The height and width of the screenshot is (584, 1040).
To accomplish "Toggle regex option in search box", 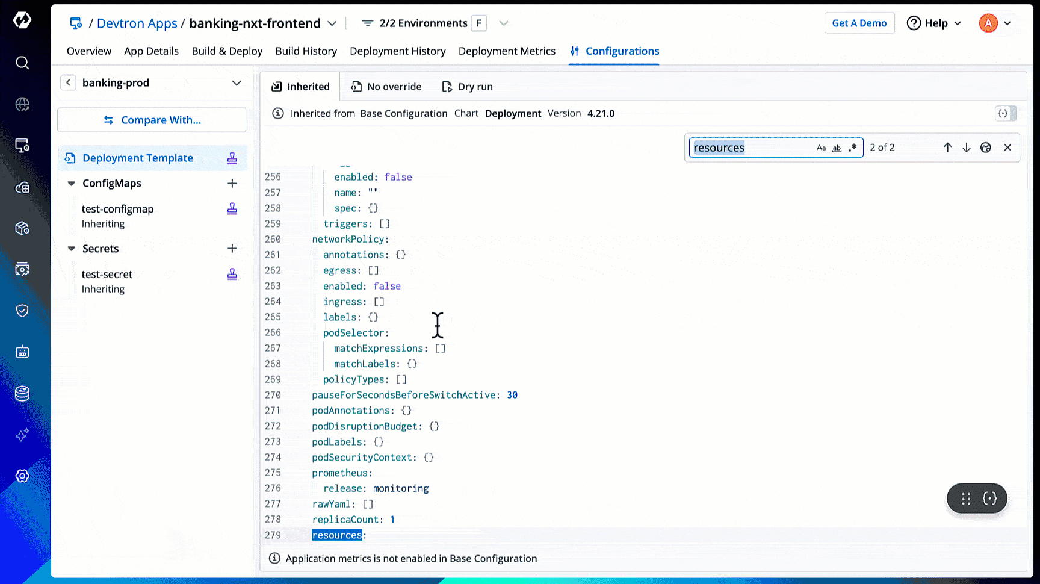I will pos(852,148).
